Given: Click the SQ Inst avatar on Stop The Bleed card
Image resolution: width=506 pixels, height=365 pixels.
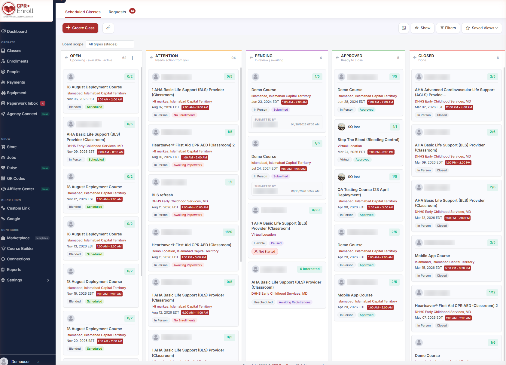Looking at the screenshot, I should click(x=341, y=127).
